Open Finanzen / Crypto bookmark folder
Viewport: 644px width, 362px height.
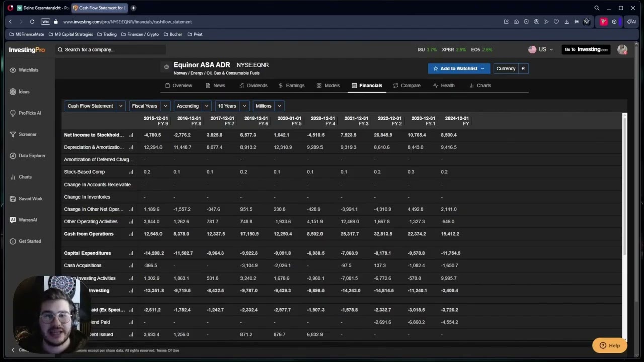coord(139,34)
